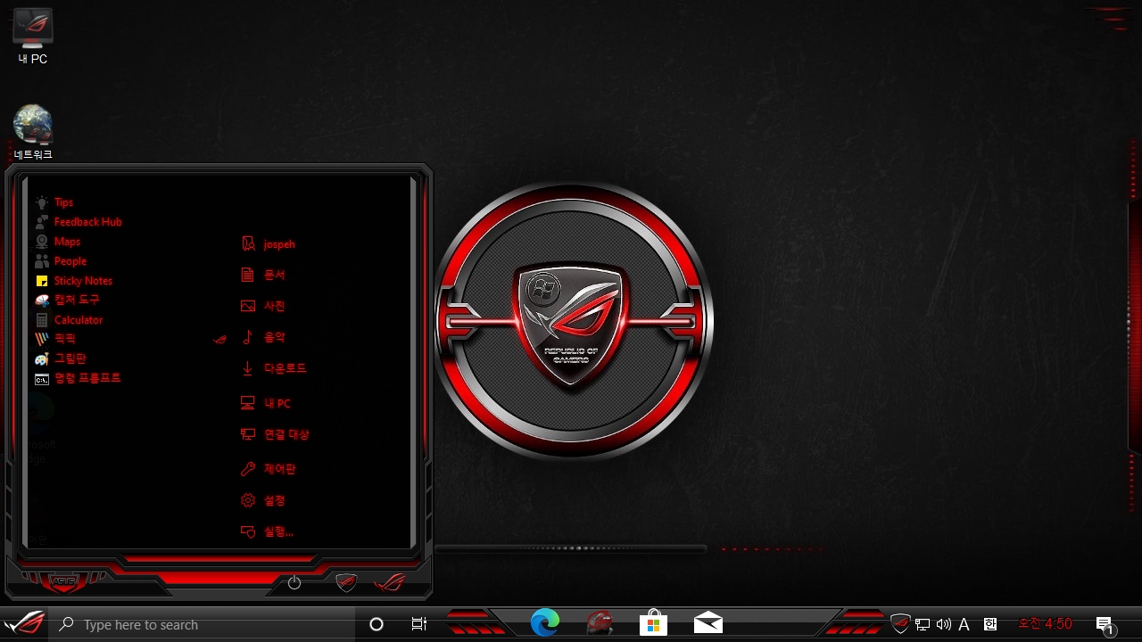1142x642 pixels.
Task: Open Task View on the taskbar
Action: (419, 625)
